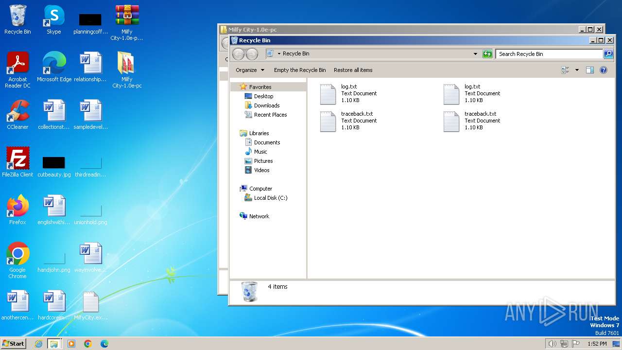Select the unionhold.png file

90,214
